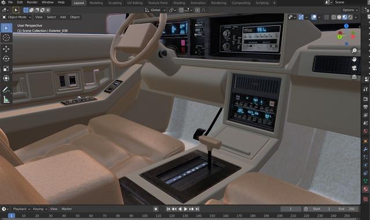Screen dimensions: 370x220
Task: Select the Measure tool
Action: pyautogui.click(x=6, y=99)
